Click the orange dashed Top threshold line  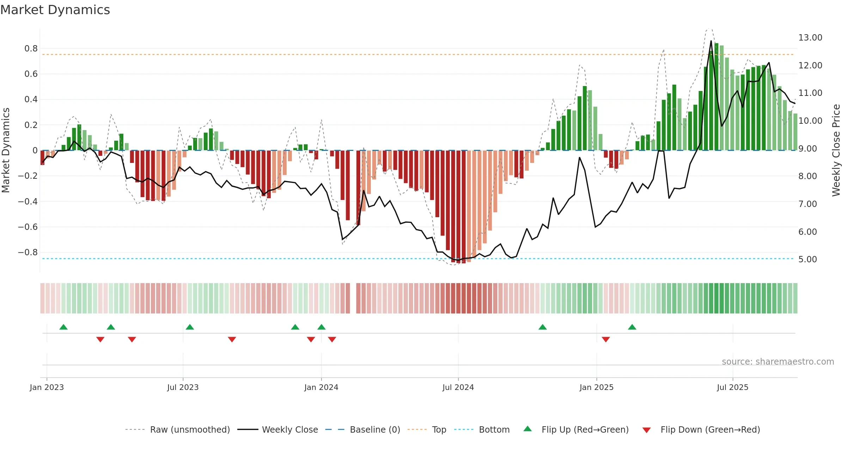click(x=419, y=55)
